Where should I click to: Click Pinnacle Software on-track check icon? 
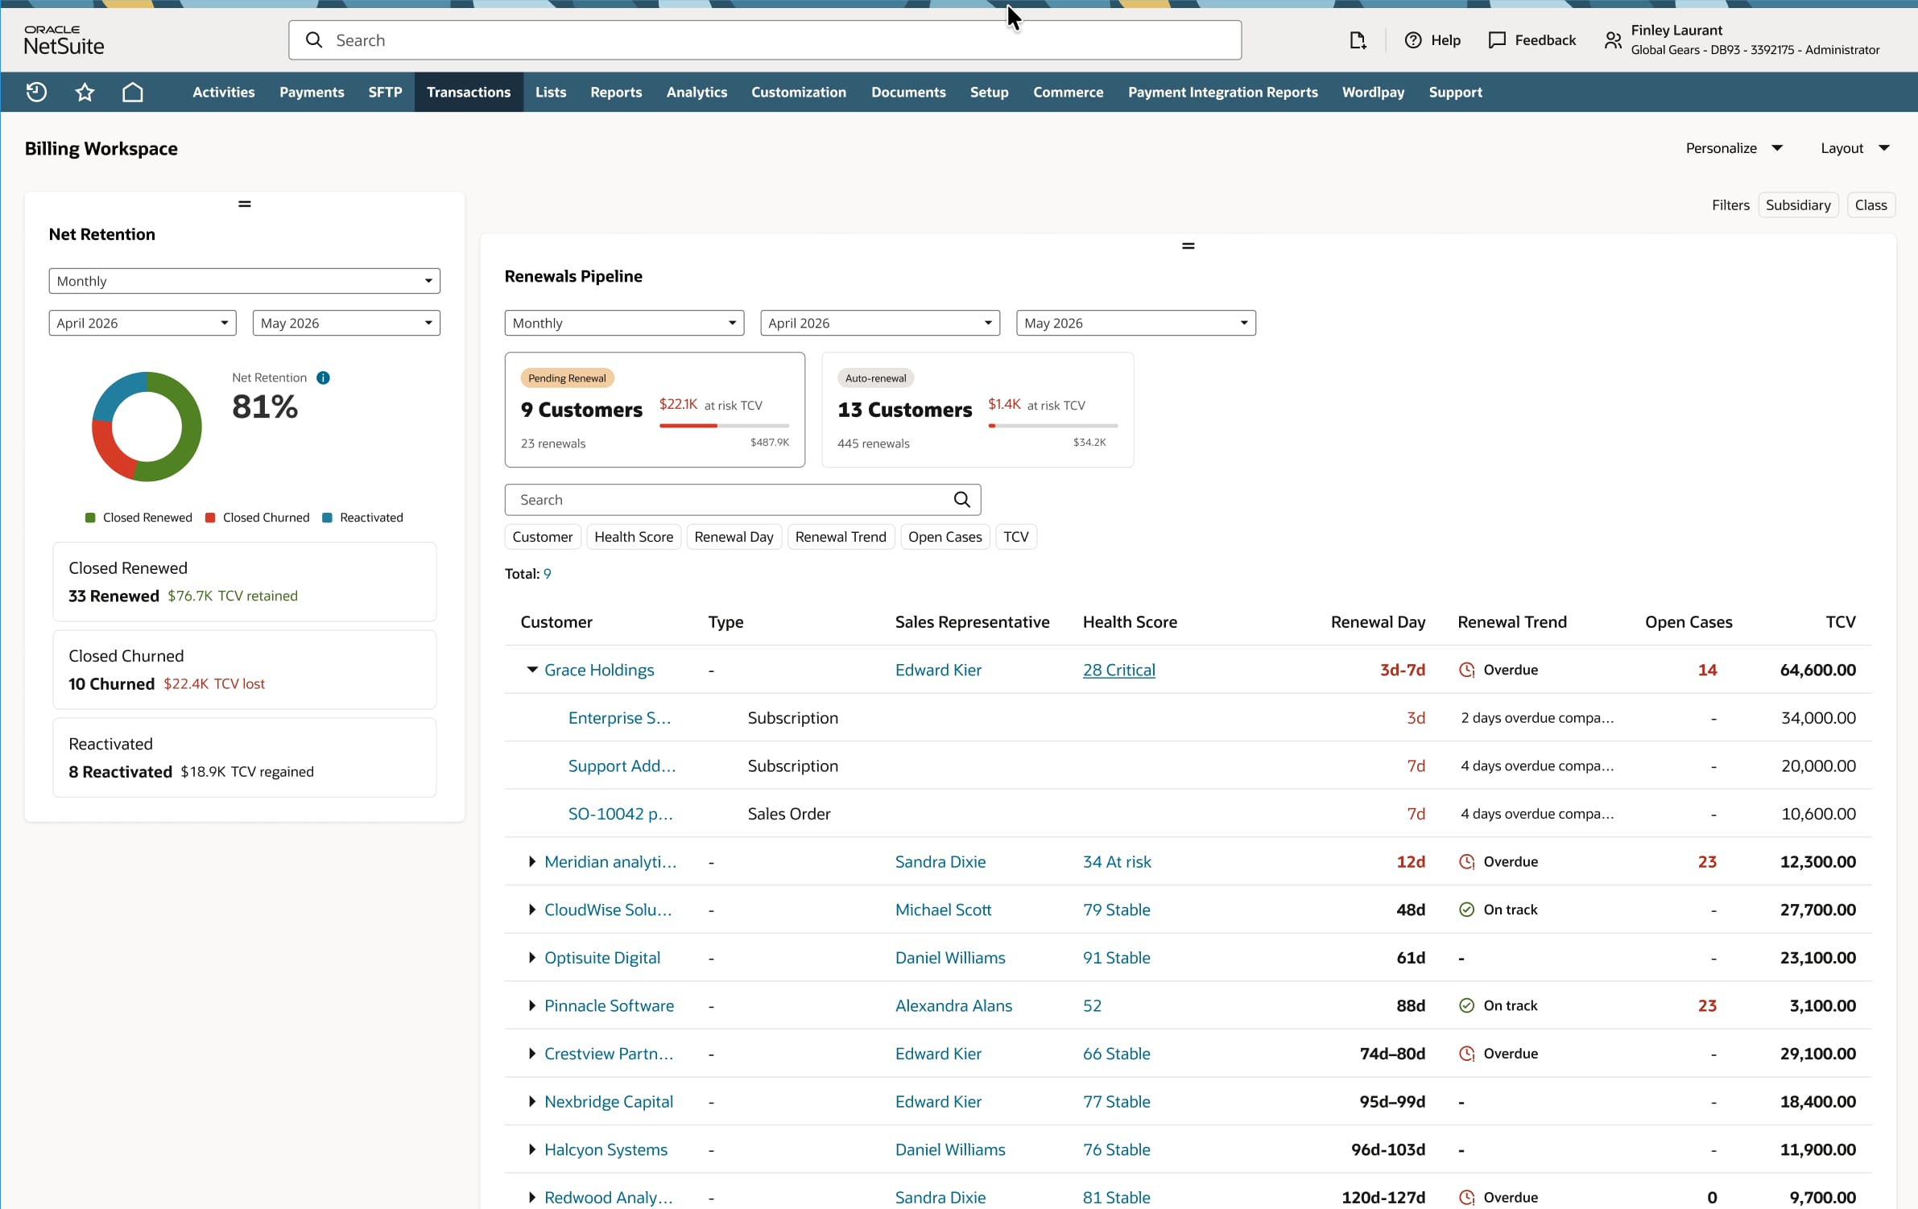click(x=1467, y=1005)
